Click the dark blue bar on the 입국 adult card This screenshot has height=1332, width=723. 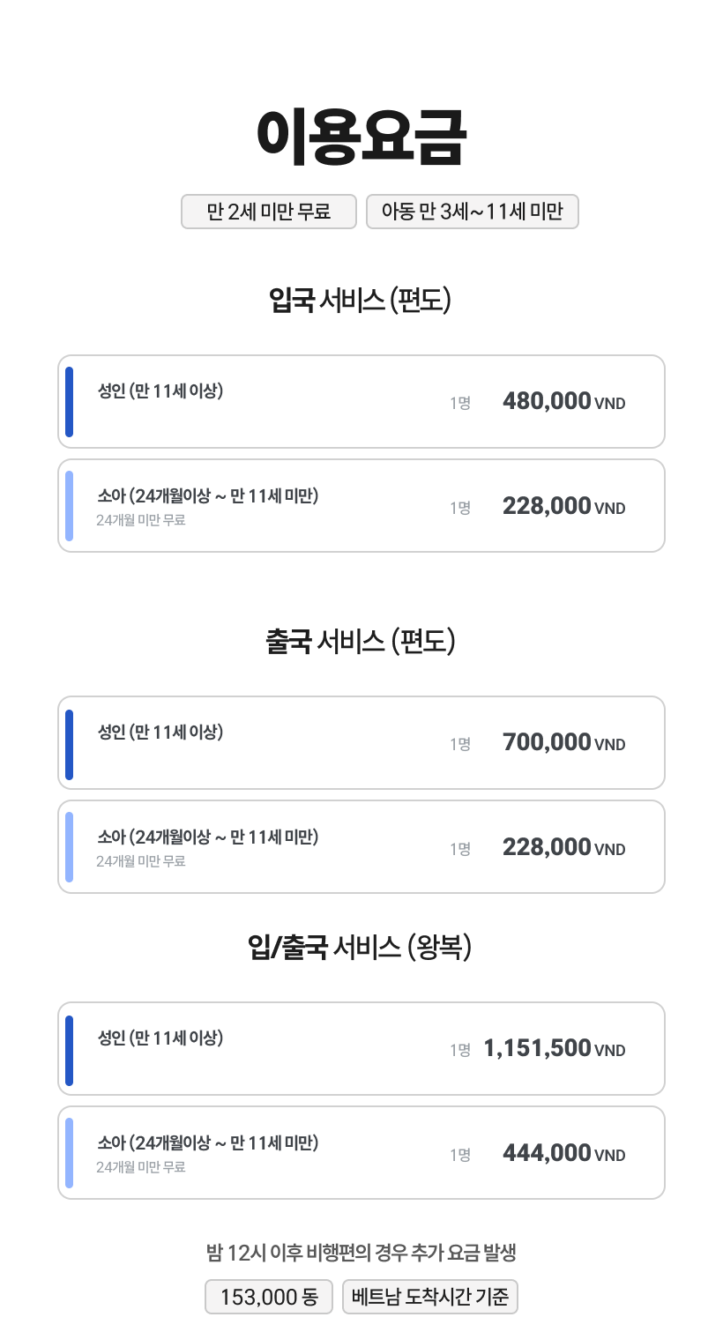(x=70, y=402)
